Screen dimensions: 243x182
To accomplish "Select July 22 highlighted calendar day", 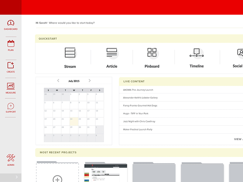I will [74, 121].
